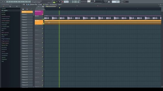This screenshot has width=163, height=91.
Task: Open the playlist options dropdown arrow
Action: coord(22,5)
